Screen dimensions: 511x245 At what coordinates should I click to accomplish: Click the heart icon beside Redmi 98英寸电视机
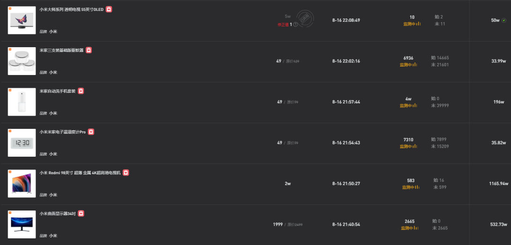point(126,173)
